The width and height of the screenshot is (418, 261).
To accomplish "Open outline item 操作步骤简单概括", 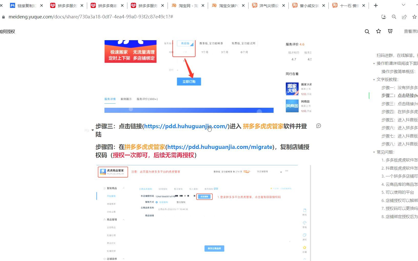I will click(x=398, y=71).
